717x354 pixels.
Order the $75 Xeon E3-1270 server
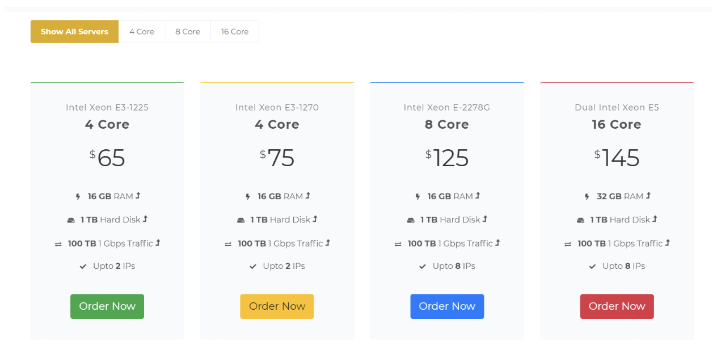(x=277, y=306)
